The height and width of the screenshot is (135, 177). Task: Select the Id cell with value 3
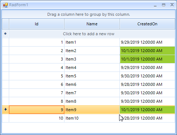coord(37,59)
